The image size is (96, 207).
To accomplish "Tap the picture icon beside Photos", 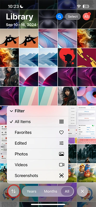I will tap(61, 154).
